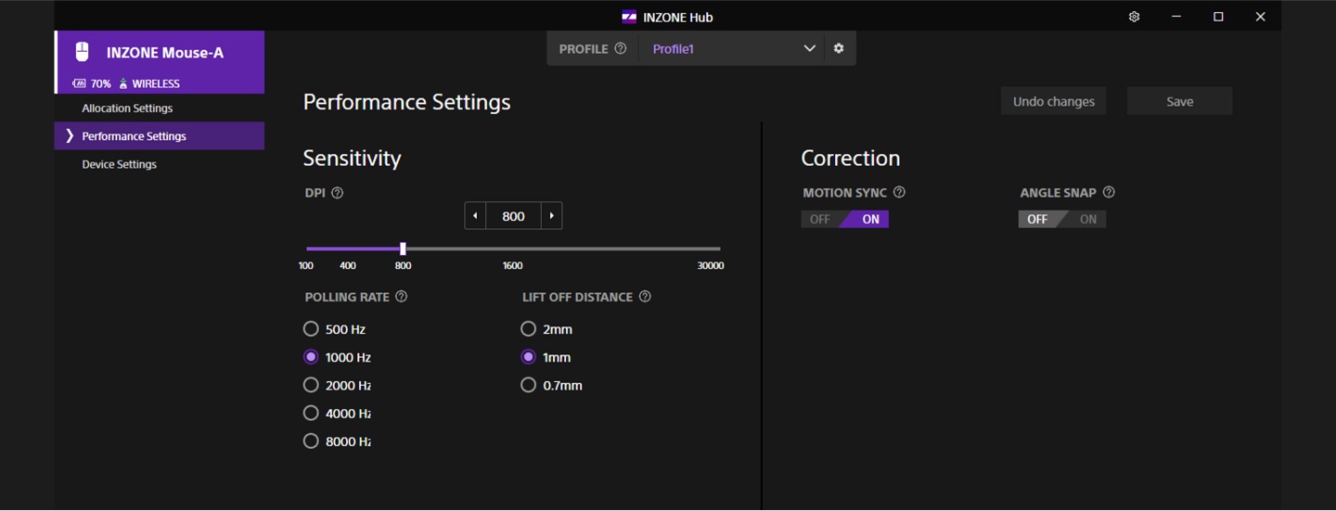The height and width of the screenshot is (511, 1336).
Task: Click the Polling Rate help icon
Action: tap(402, 297)
